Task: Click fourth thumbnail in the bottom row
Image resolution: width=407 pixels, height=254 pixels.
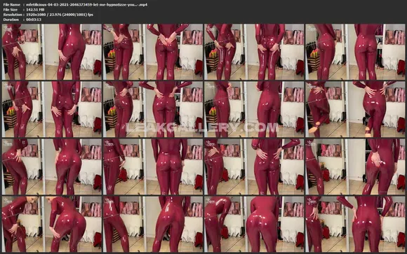Action: click(355, 224)
